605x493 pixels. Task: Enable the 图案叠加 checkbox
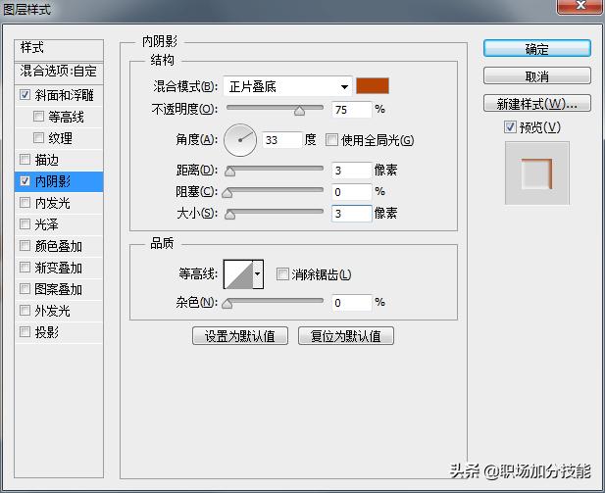click(25, 289)
